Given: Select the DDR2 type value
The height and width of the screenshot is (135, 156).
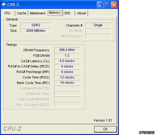Looking at the screenshot, I should (x=36, y=25).
